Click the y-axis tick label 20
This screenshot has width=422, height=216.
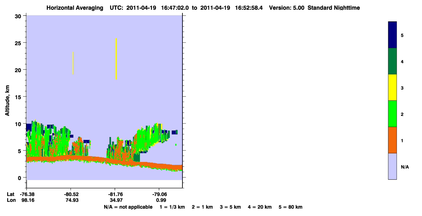(18, 70)
